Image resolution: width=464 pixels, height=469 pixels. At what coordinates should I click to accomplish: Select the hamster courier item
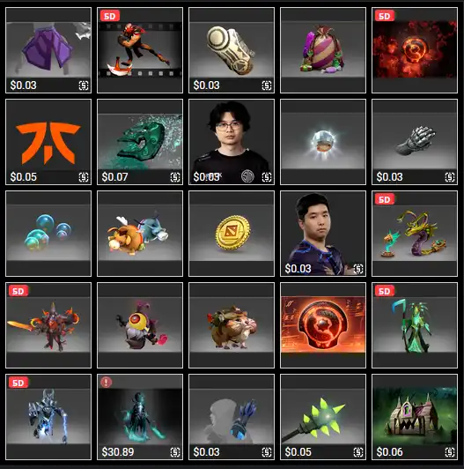[x=232, y=325]
